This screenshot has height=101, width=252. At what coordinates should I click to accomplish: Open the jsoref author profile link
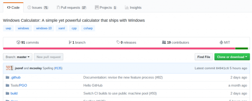[19, 68]
